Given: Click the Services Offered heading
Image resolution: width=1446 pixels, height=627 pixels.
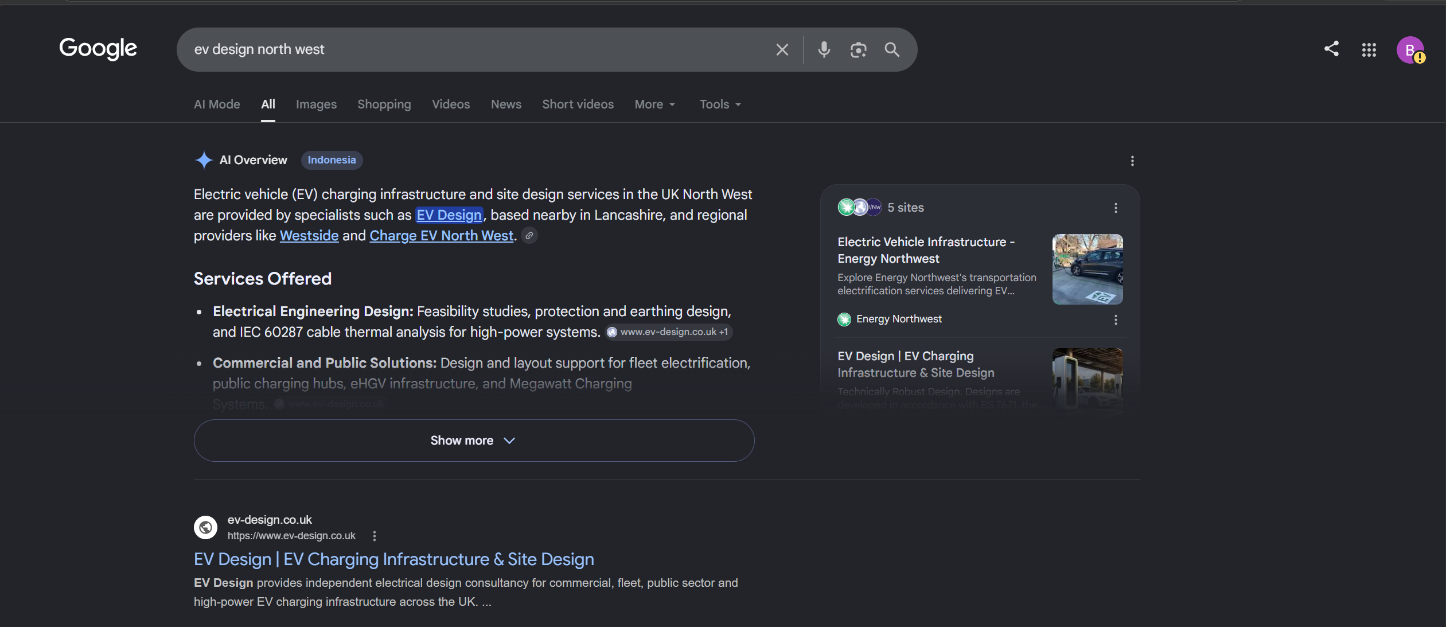Looking at the screenshot, I should coord(263,279).
